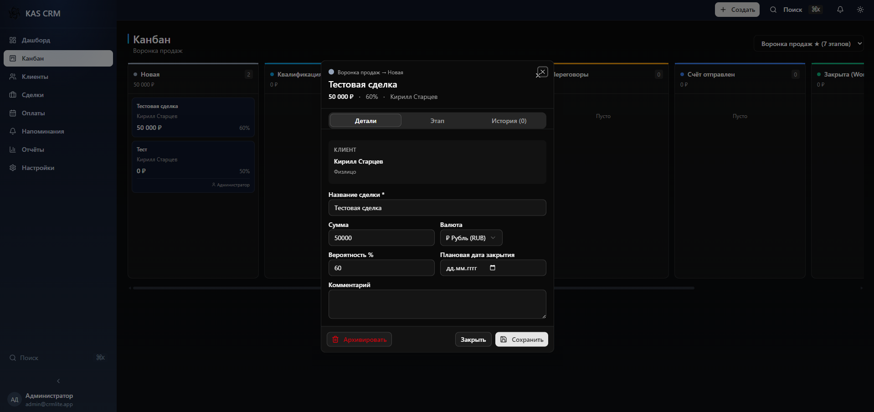Viewport: 874px width, 412px height.
Task: Click the sidebar Поиск search field
Action: (57, 358)
